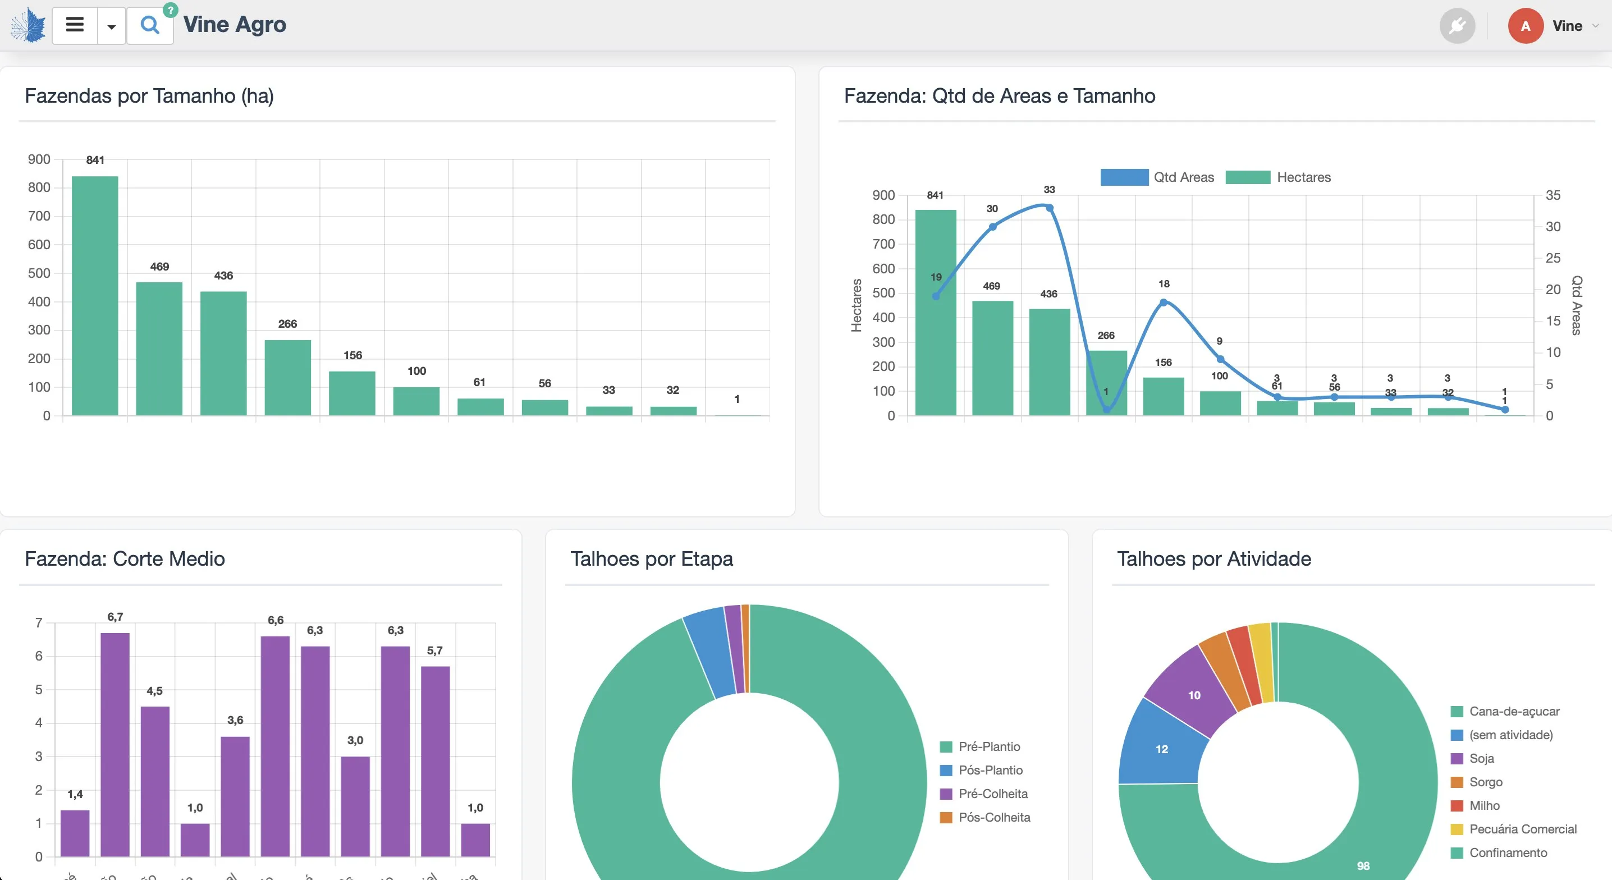Toggle Soja legend entry
The height and width of the screenshot is (880, 1612).
pyautogui.click(x=1473, y=759)
